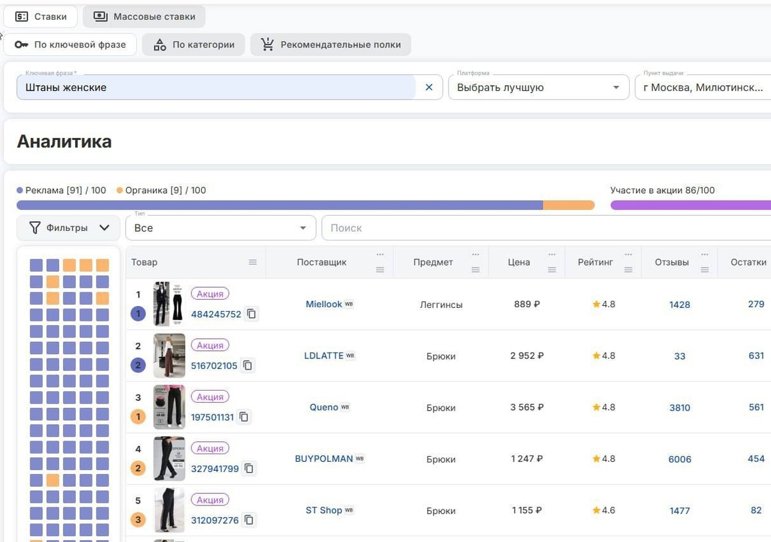The width and height of the screenshot is (771, 542).
Task: Open the LDLATTE product thumbnail
Action: pos(169,355)
